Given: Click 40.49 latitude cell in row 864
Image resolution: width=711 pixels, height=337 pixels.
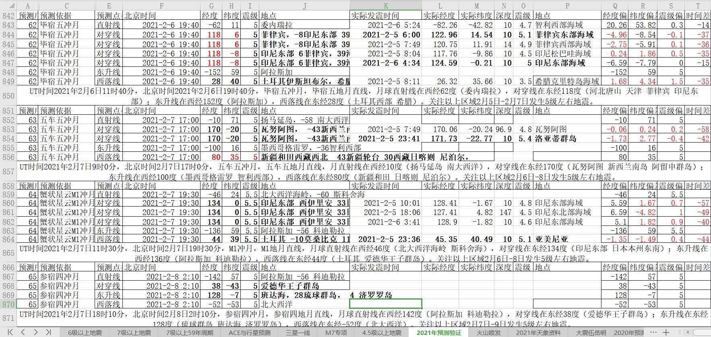Looking at the screenshot, I should point(477,239).
